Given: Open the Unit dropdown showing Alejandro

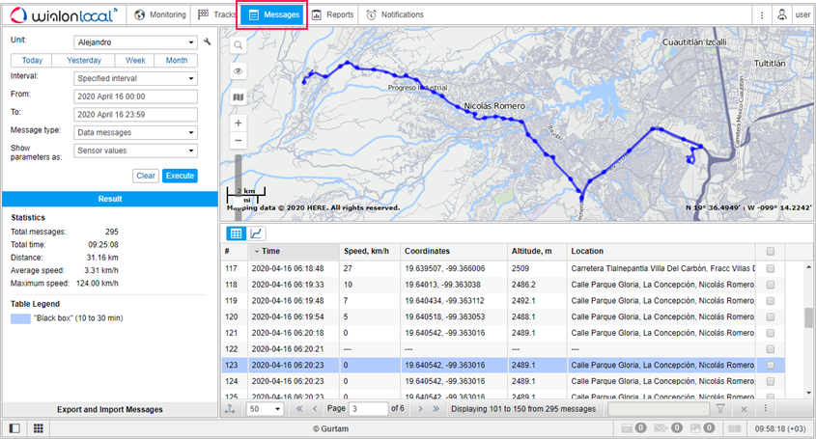Looking at the screenshot, I should pos(135,42).
